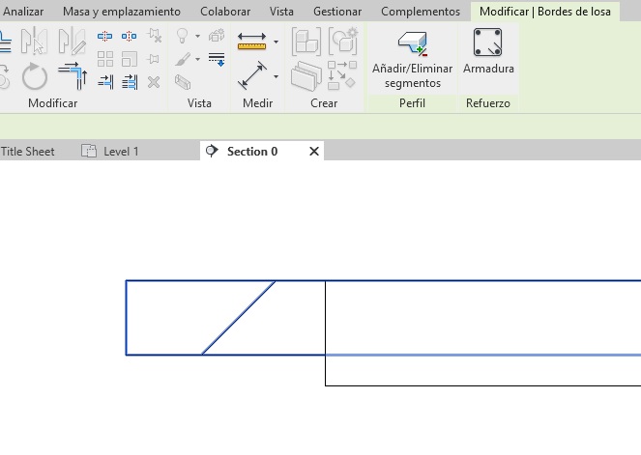This screenshot has height=455, width=641.
Task: Select the Mirror - Draw Axis tool
Action: [x=72, y=41]
